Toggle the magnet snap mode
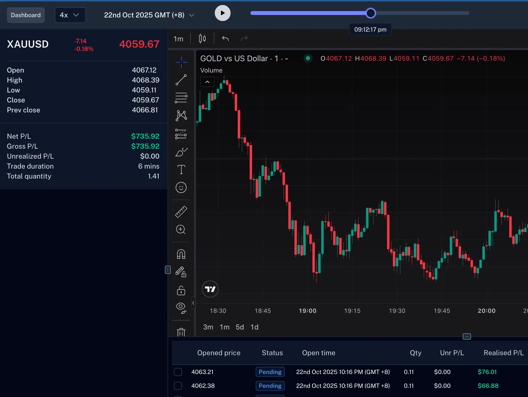The width and height of the screenshot is (528, 397). 181,254
